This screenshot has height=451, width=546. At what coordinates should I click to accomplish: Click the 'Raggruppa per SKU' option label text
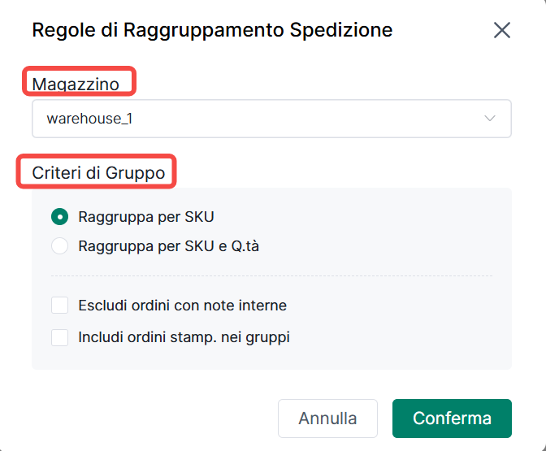[146, 217]
